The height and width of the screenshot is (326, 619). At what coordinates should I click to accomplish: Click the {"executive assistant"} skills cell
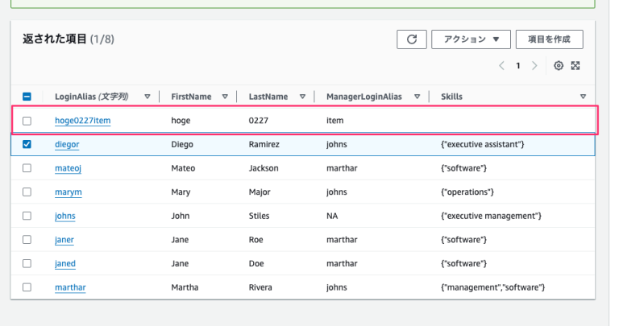click(483, 144)
